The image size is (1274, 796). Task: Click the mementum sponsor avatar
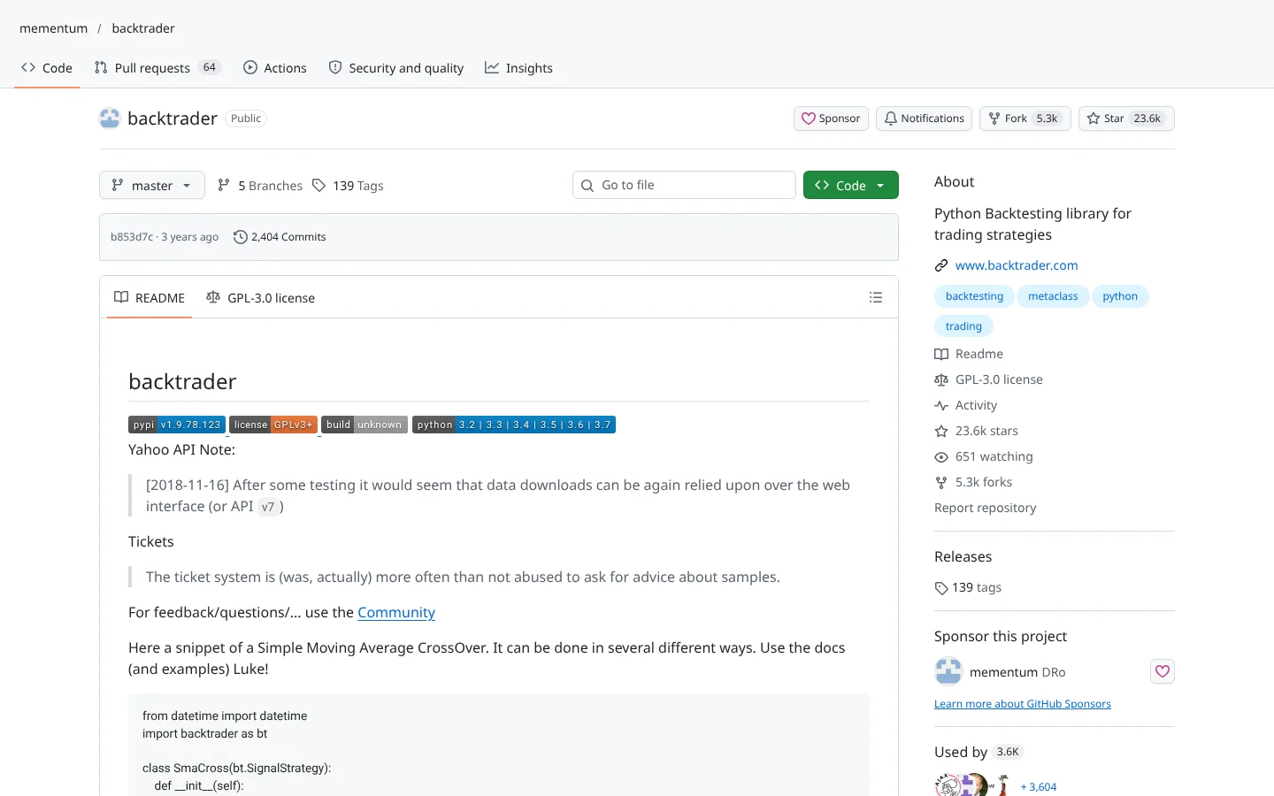click(x=948, y=671)
